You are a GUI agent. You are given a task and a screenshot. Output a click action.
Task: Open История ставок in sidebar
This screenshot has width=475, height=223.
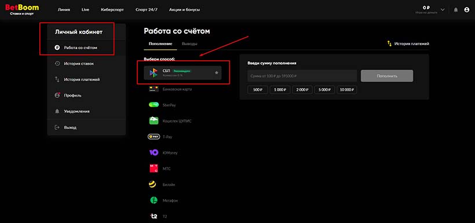86,64
